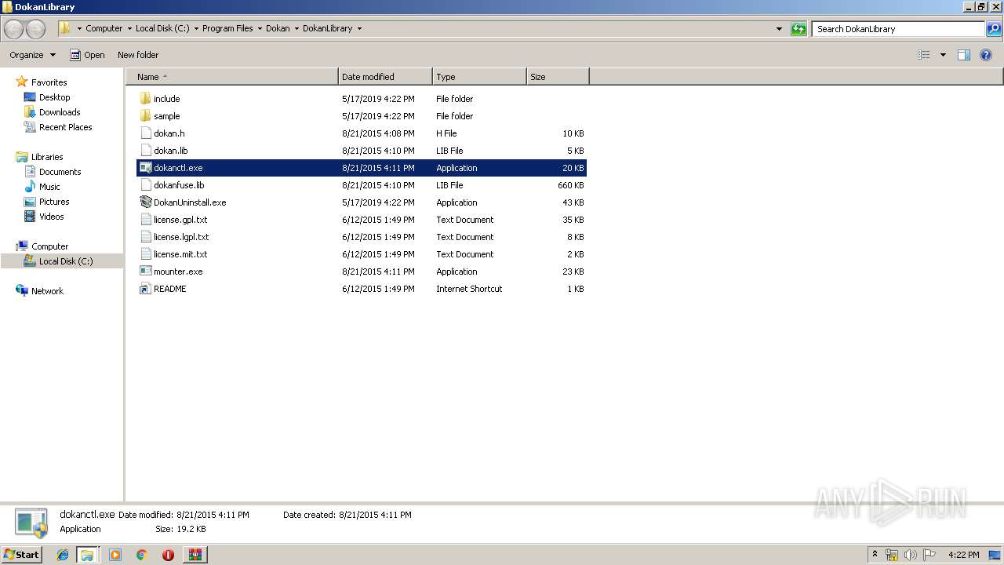Screen dimensions: 1004x565
Task: Sort by the Type column header
Action: click(479, 77)
